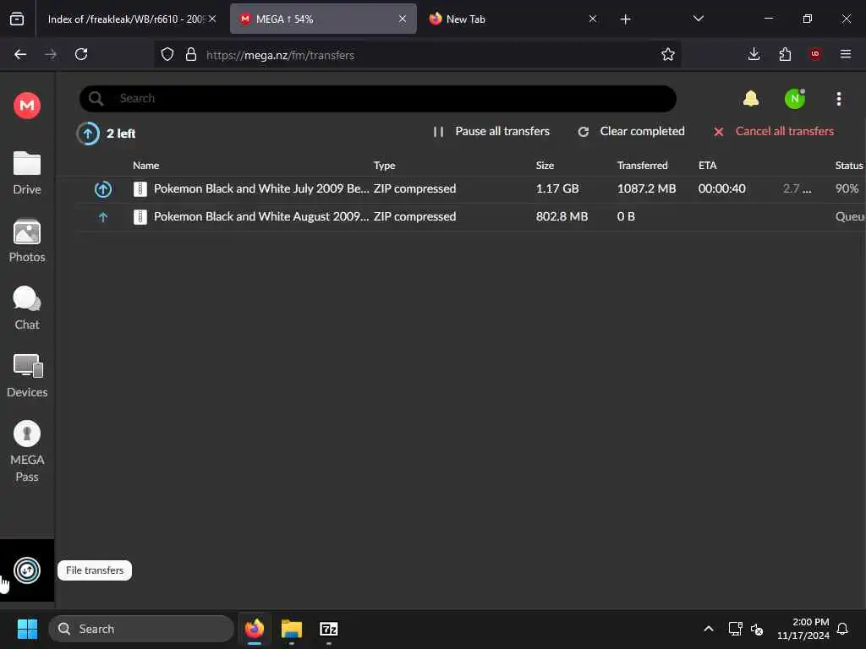Open the MEGA logo home icon
This screenshot has width=866, height=649.
27,105
